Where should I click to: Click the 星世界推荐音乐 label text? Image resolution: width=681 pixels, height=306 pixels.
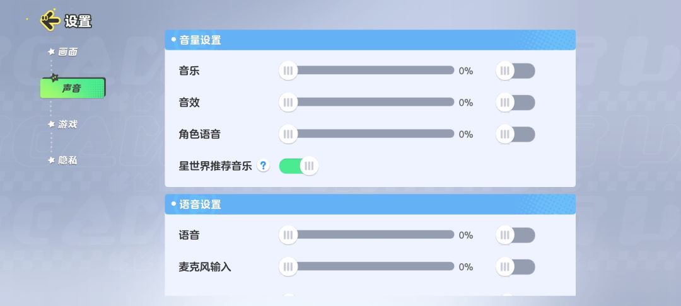(x=215, y=166)
